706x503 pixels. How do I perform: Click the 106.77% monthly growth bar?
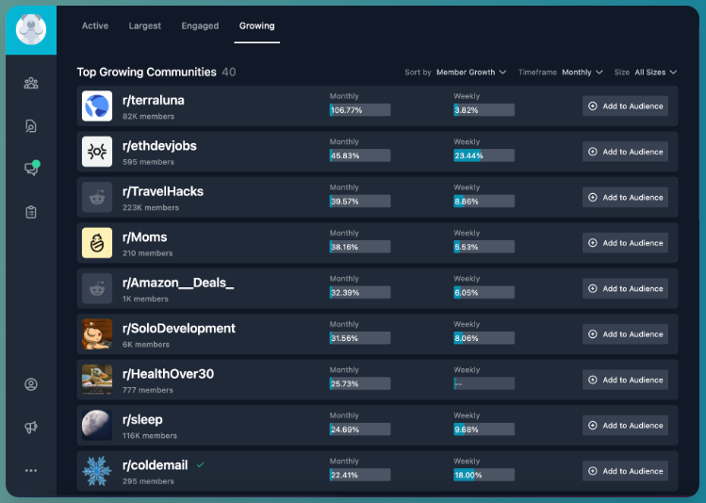pyautogui.click(x=360, y=110)
